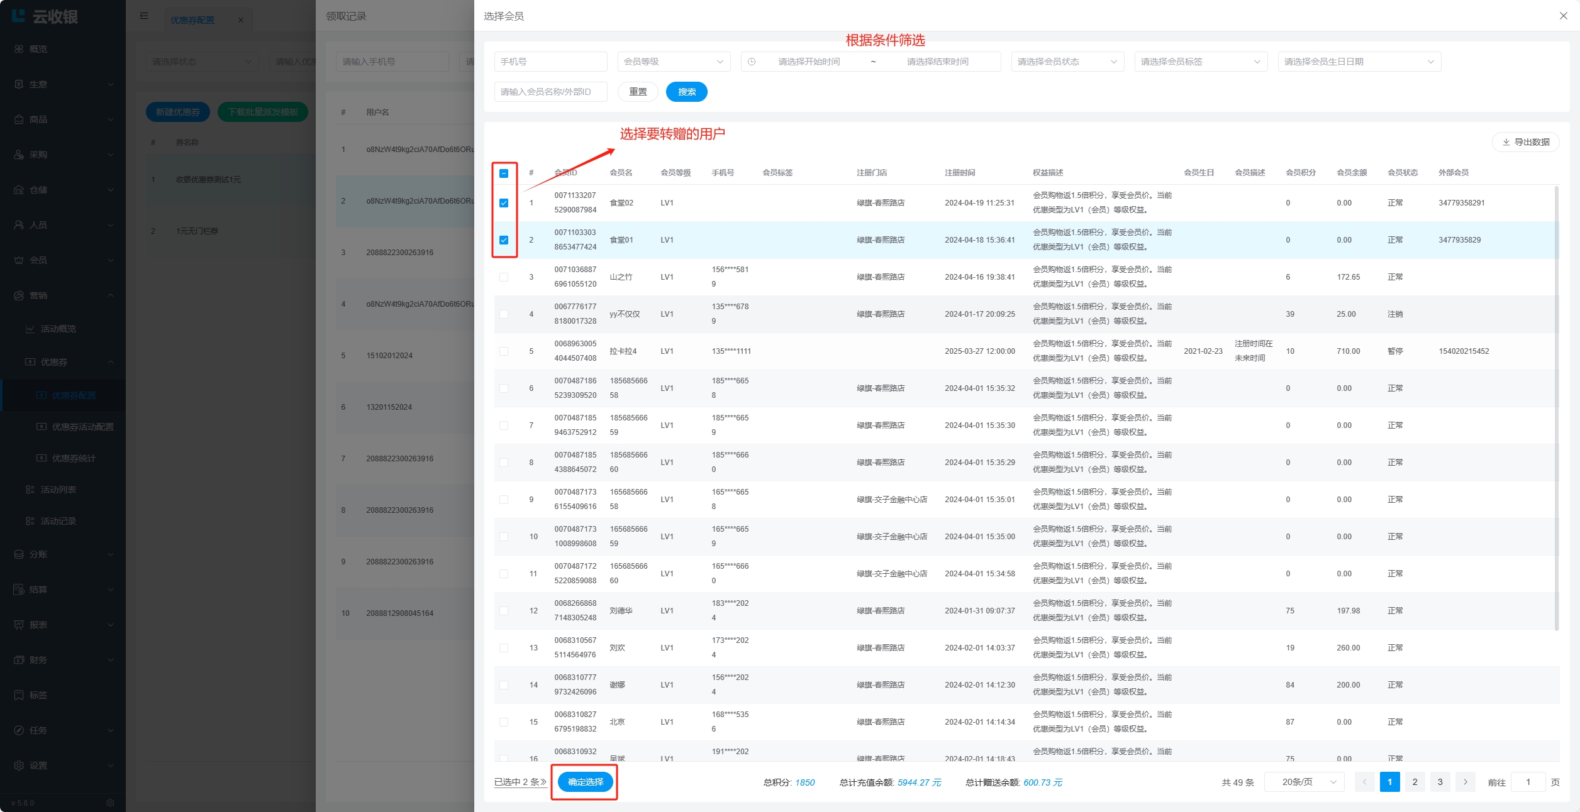Click the 云收银 logo icon

19,16
